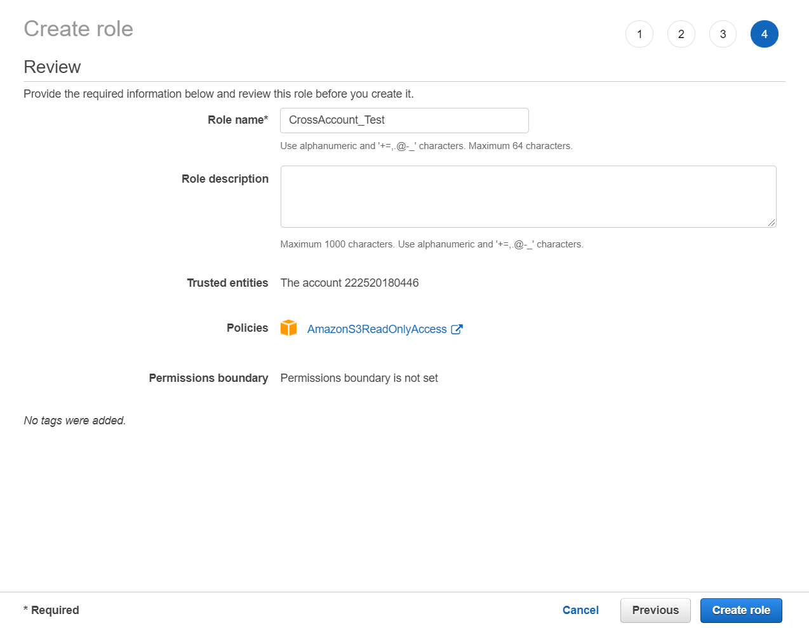
Task: Click the highlighted step 4 circle
Action: 764,34
